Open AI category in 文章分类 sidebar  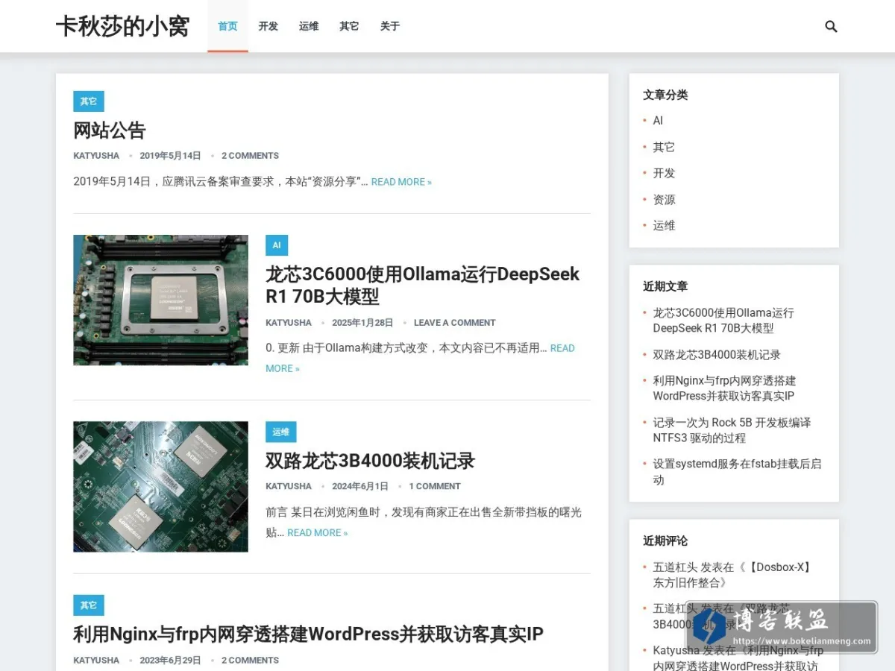pyautogui.click(x=658, y=121)
